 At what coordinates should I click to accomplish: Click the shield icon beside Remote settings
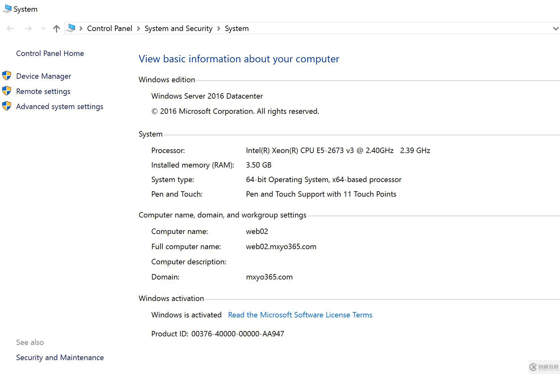tap(7, 91)
